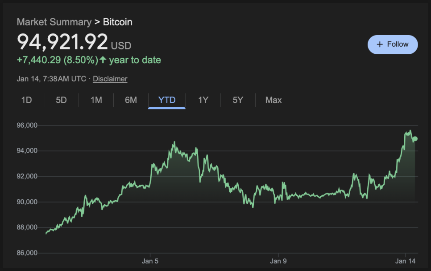Follow Bitcoin with the Follow button

[393, 44]
